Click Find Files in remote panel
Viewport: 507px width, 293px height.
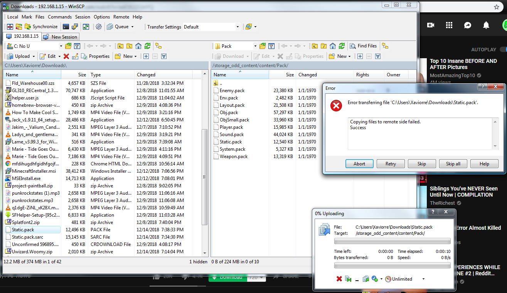click(x=363, y=46)
